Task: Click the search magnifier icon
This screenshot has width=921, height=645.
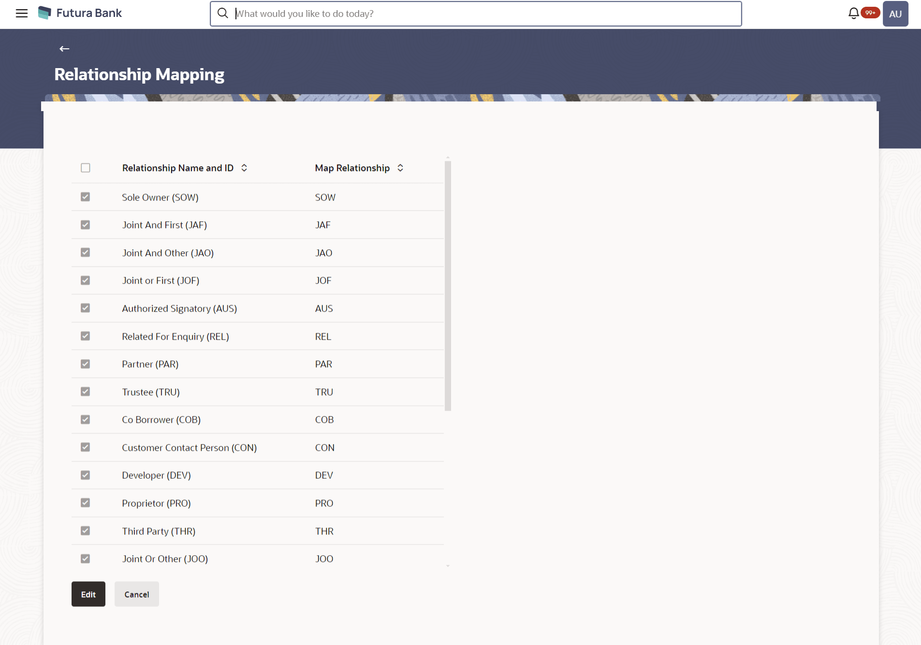Action: point(222,14)
